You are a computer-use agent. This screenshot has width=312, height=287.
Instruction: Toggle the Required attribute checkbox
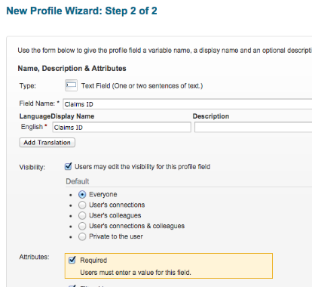coord(72,260)
